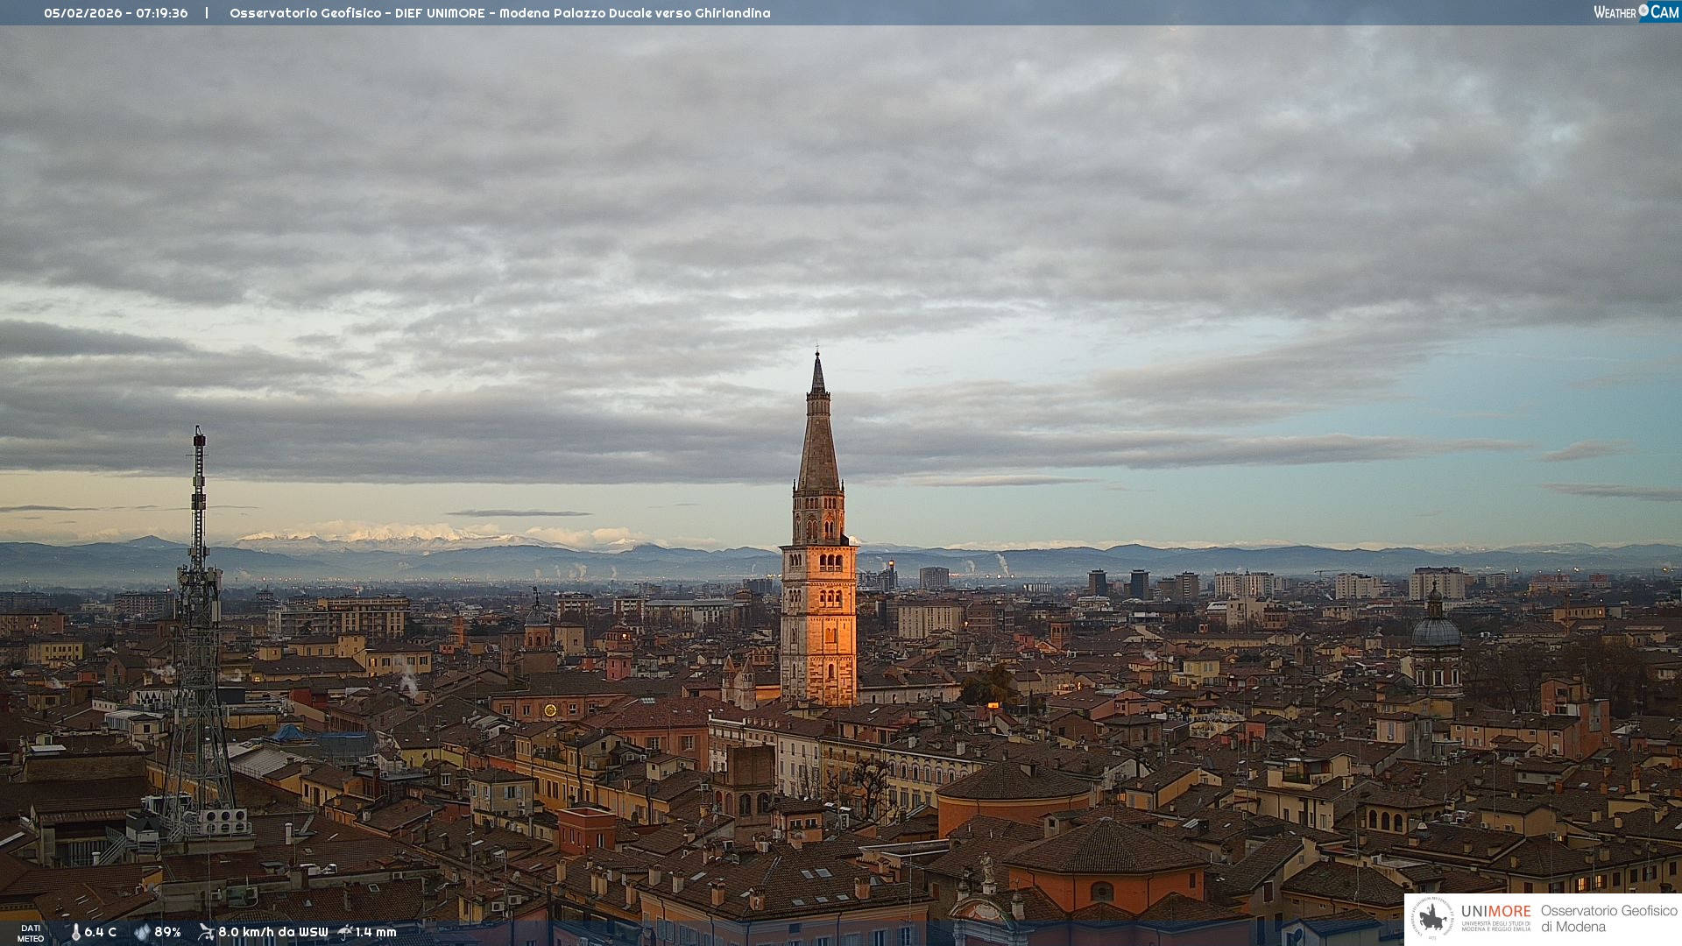
Task: Click Osservatorio Geofisico di Modena banner text
Action: pyautogui.click(x=1608, y=919)
